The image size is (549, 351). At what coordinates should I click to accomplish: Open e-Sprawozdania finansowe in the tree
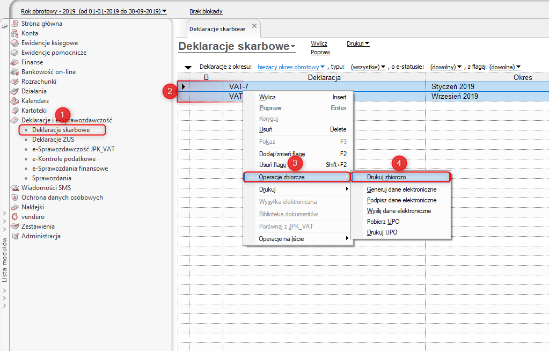point(70,169)
